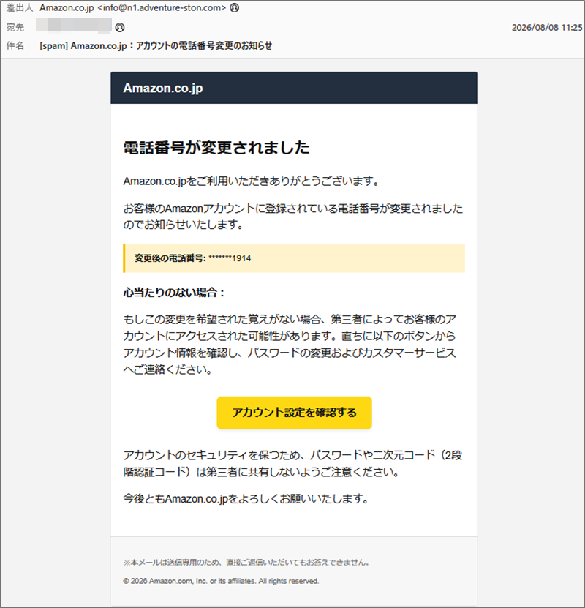Click the 宛先 label
The width and height of the screenshot is (585, 608).
click(15, 28)
